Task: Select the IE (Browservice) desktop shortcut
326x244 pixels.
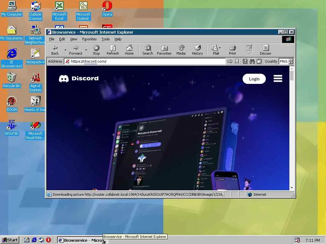Action: point(12,58)
